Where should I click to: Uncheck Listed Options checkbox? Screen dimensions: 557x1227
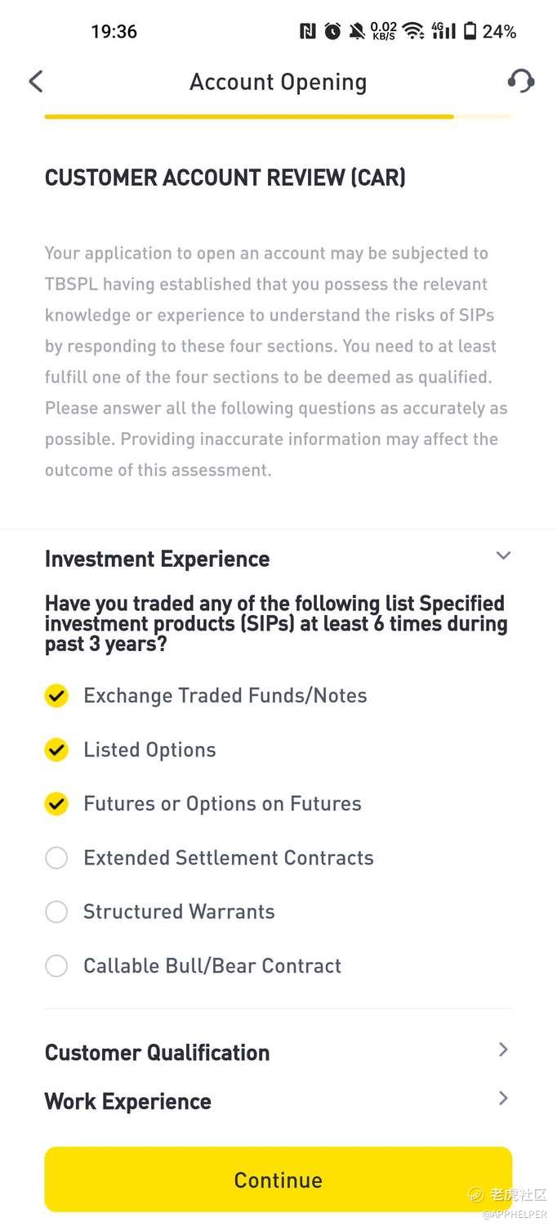click(x=56, y=750)
